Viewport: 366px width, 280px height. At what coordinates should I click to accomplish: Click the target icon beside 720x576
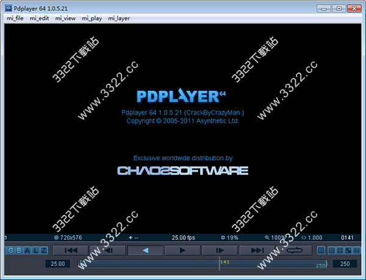(56, 237)
